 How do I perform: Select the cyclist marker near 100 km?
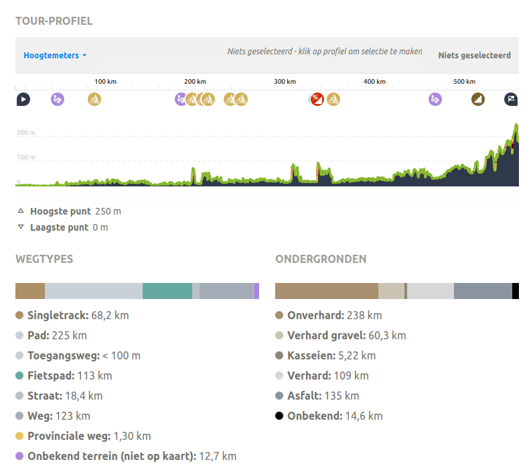tap(94, 100)
